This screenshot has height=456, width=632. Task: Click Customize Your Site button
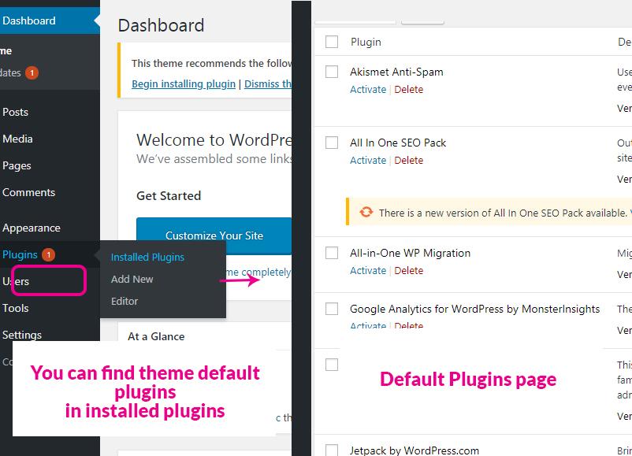(214, 235)
